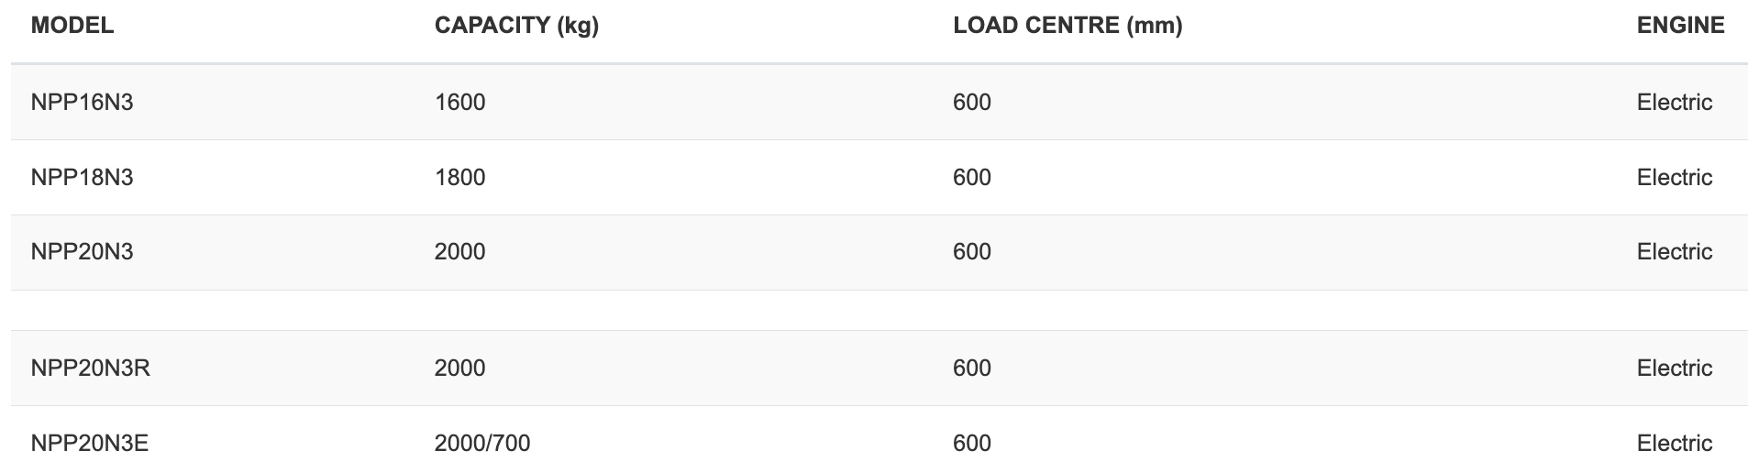Click NPP20N3R capacity value 2000
This screenshot has width=1748, height=473.
pos(459,368)
